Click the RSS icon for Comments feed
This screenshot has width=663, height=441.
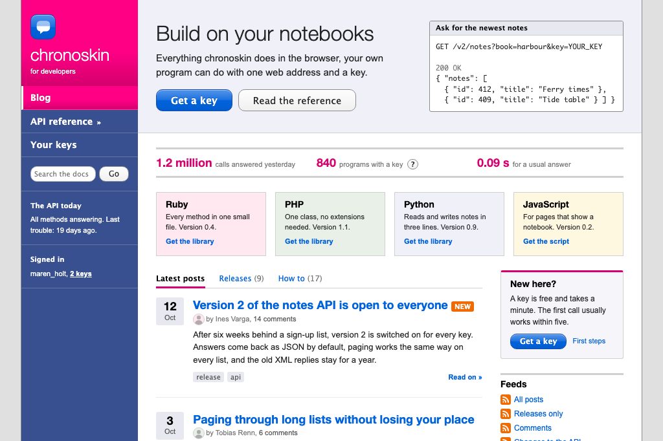coord(505,428)
